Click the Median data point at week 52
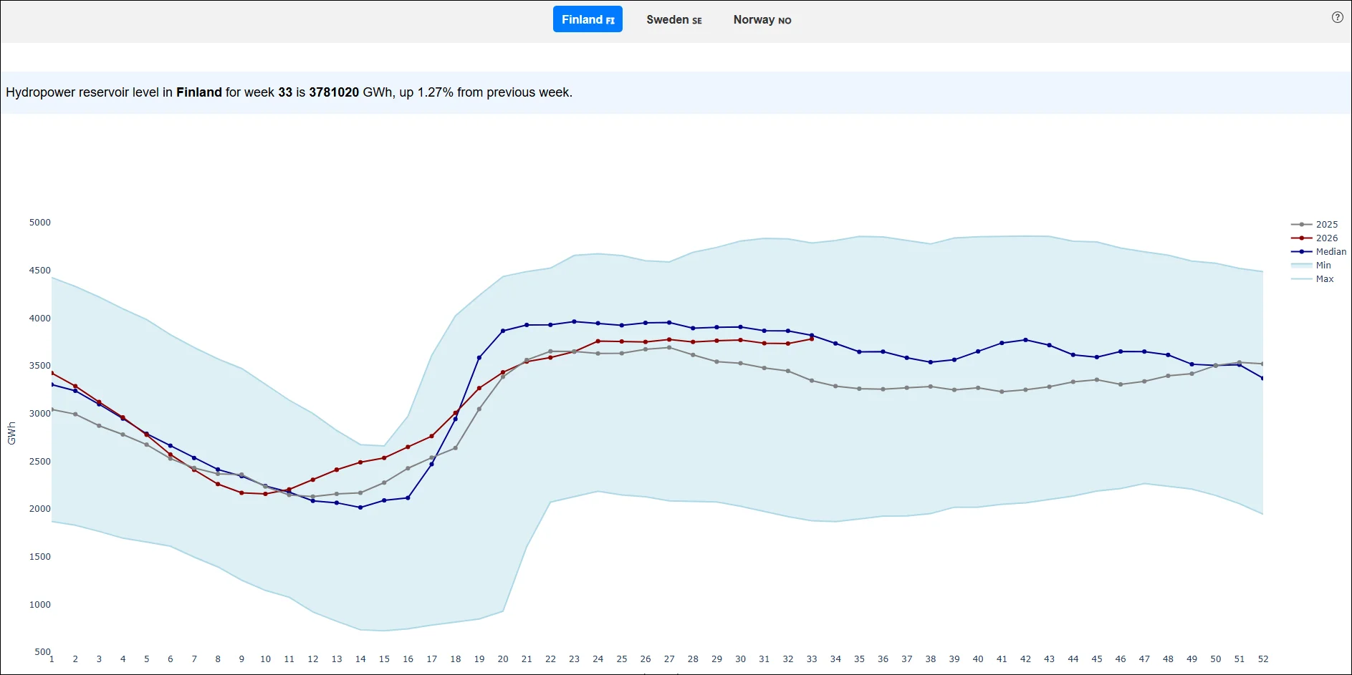Viewport: 1352px width, 675px height. click(x=1262, y=378)
